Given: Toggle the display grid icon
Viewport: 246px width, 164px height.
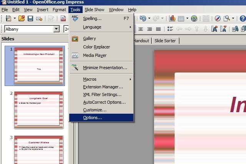Looking at the screenshot, I should (x=206, y=18).
